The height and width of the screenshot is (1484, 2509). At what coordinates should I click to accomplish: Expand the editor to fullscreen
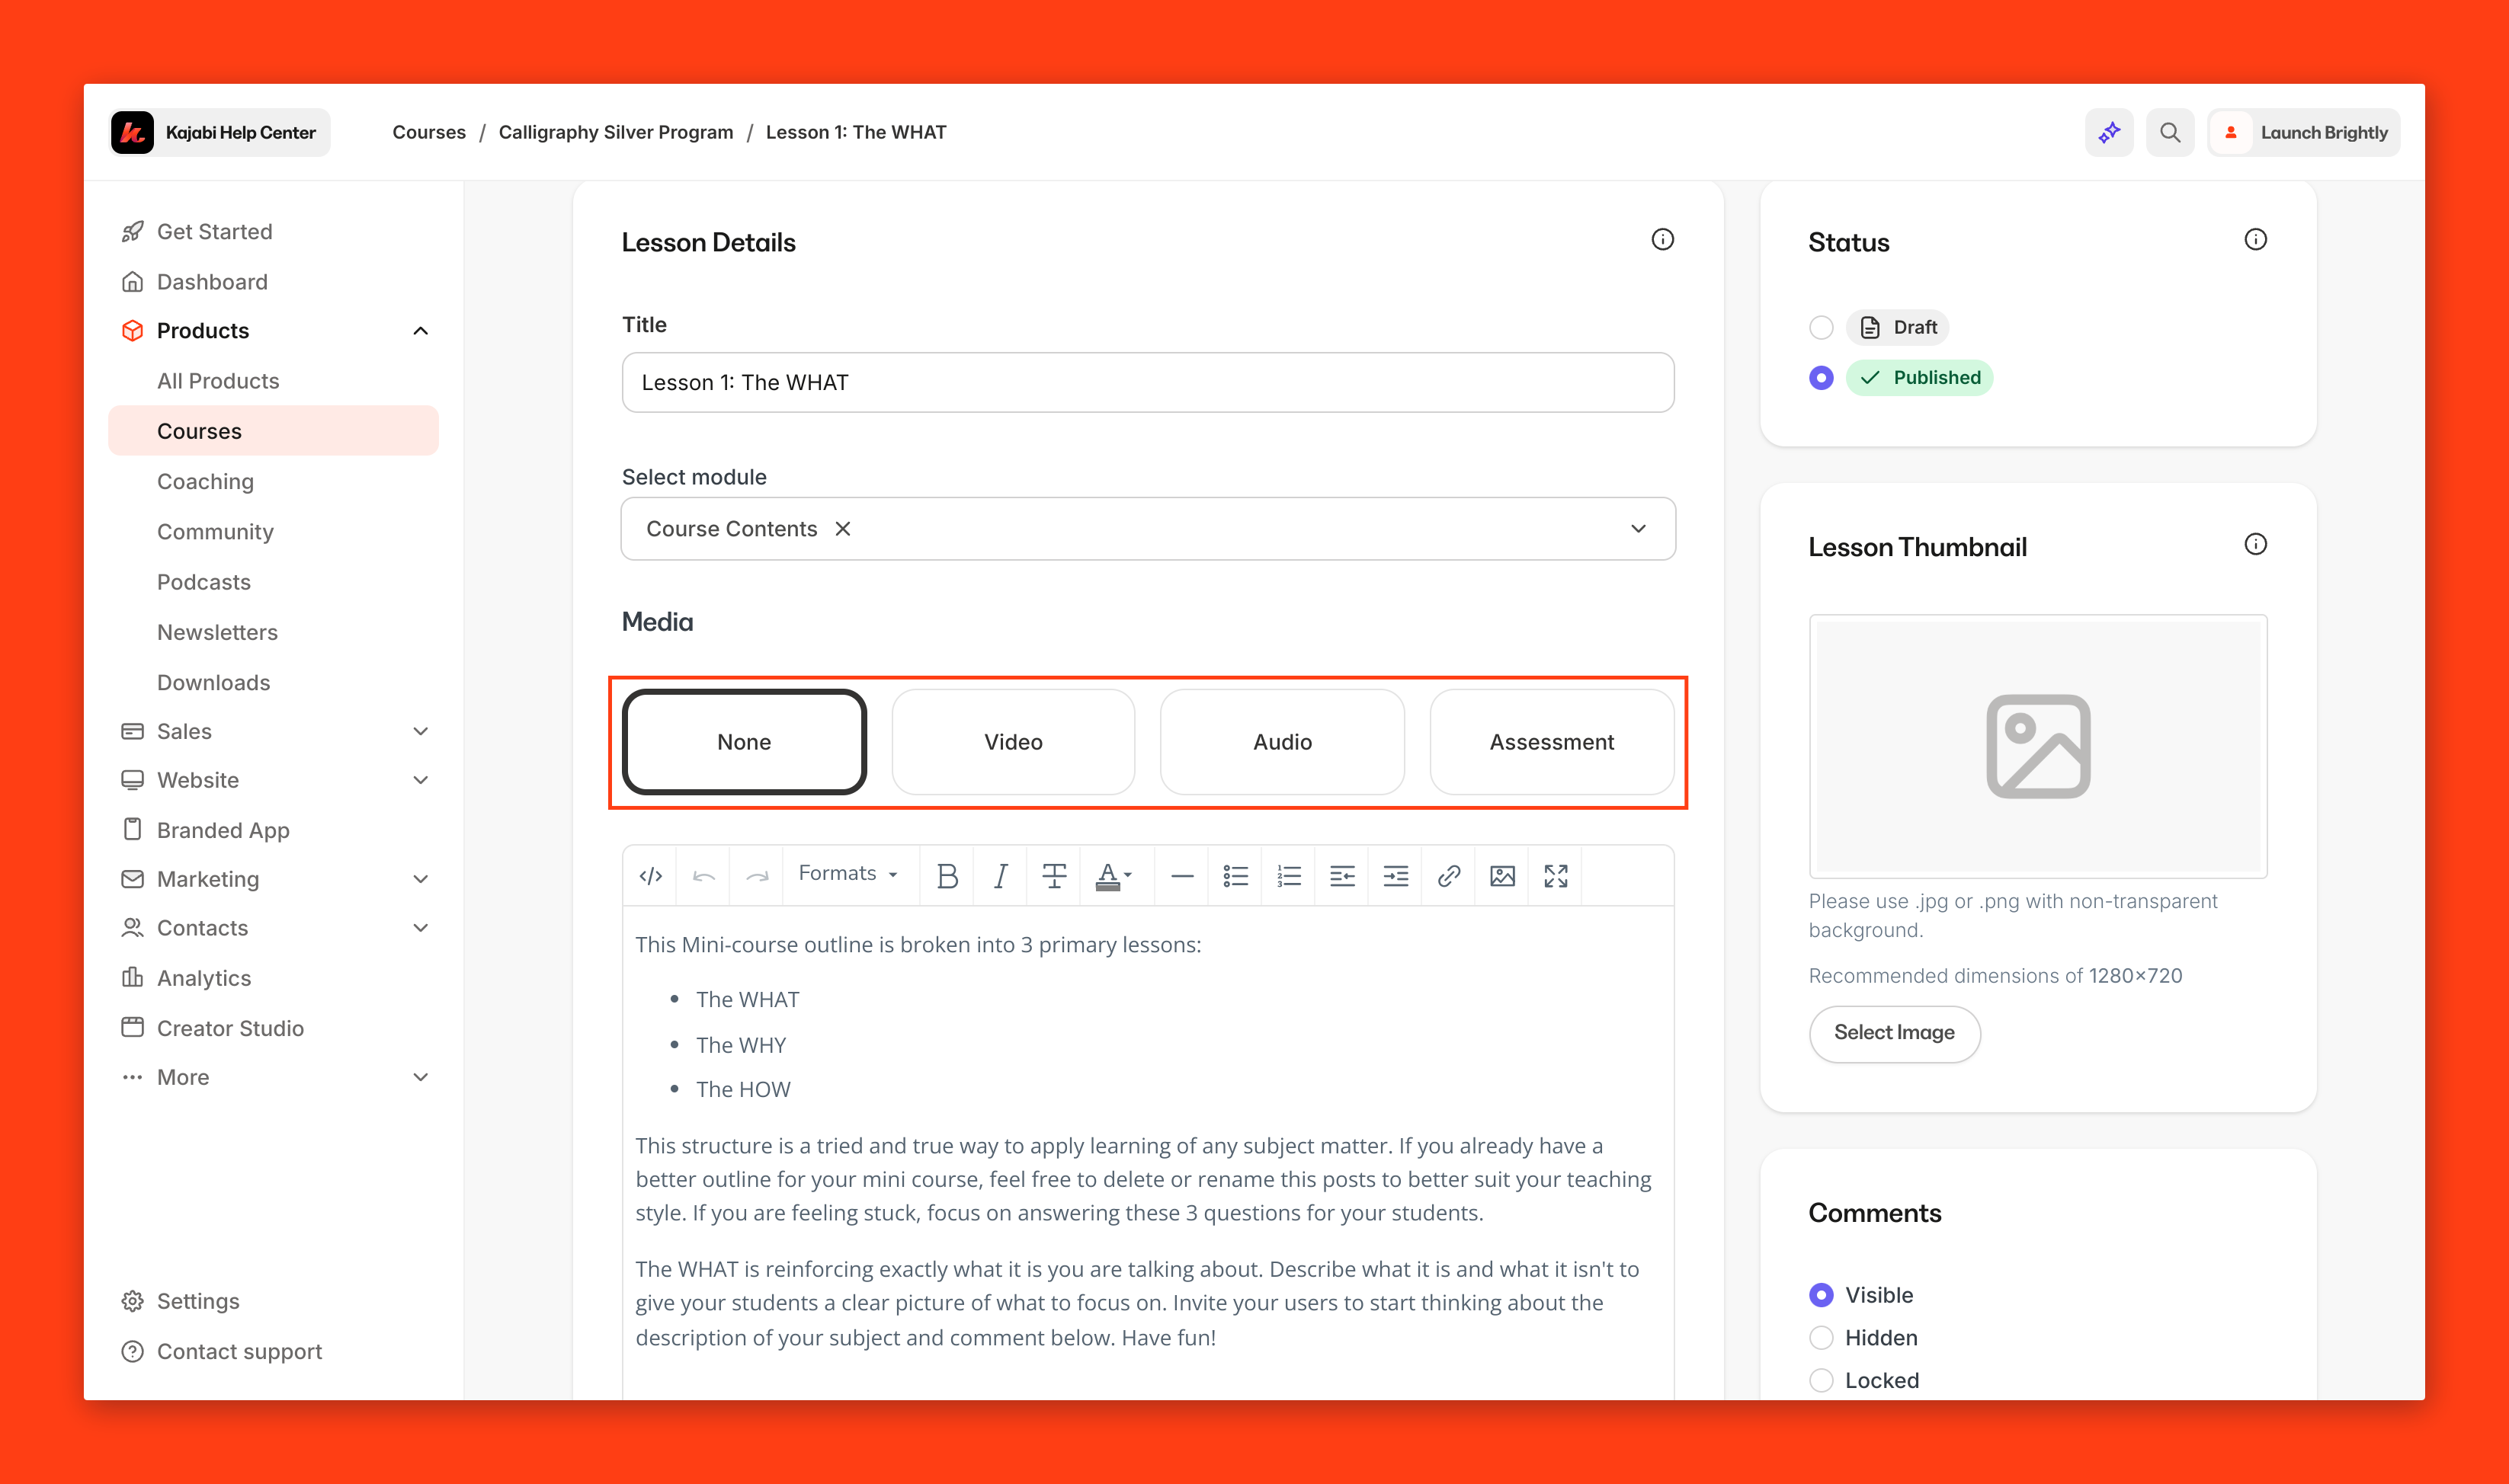coord(1555,876)
